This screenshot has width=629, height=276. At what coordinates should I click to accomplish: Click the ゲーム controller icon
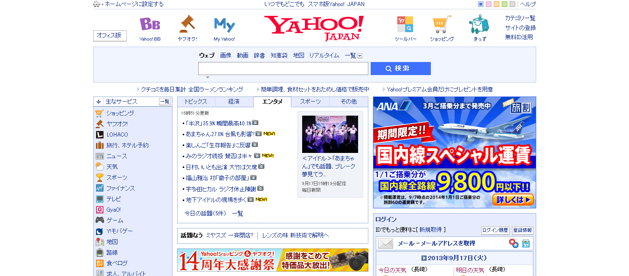(x=99, y=221)
